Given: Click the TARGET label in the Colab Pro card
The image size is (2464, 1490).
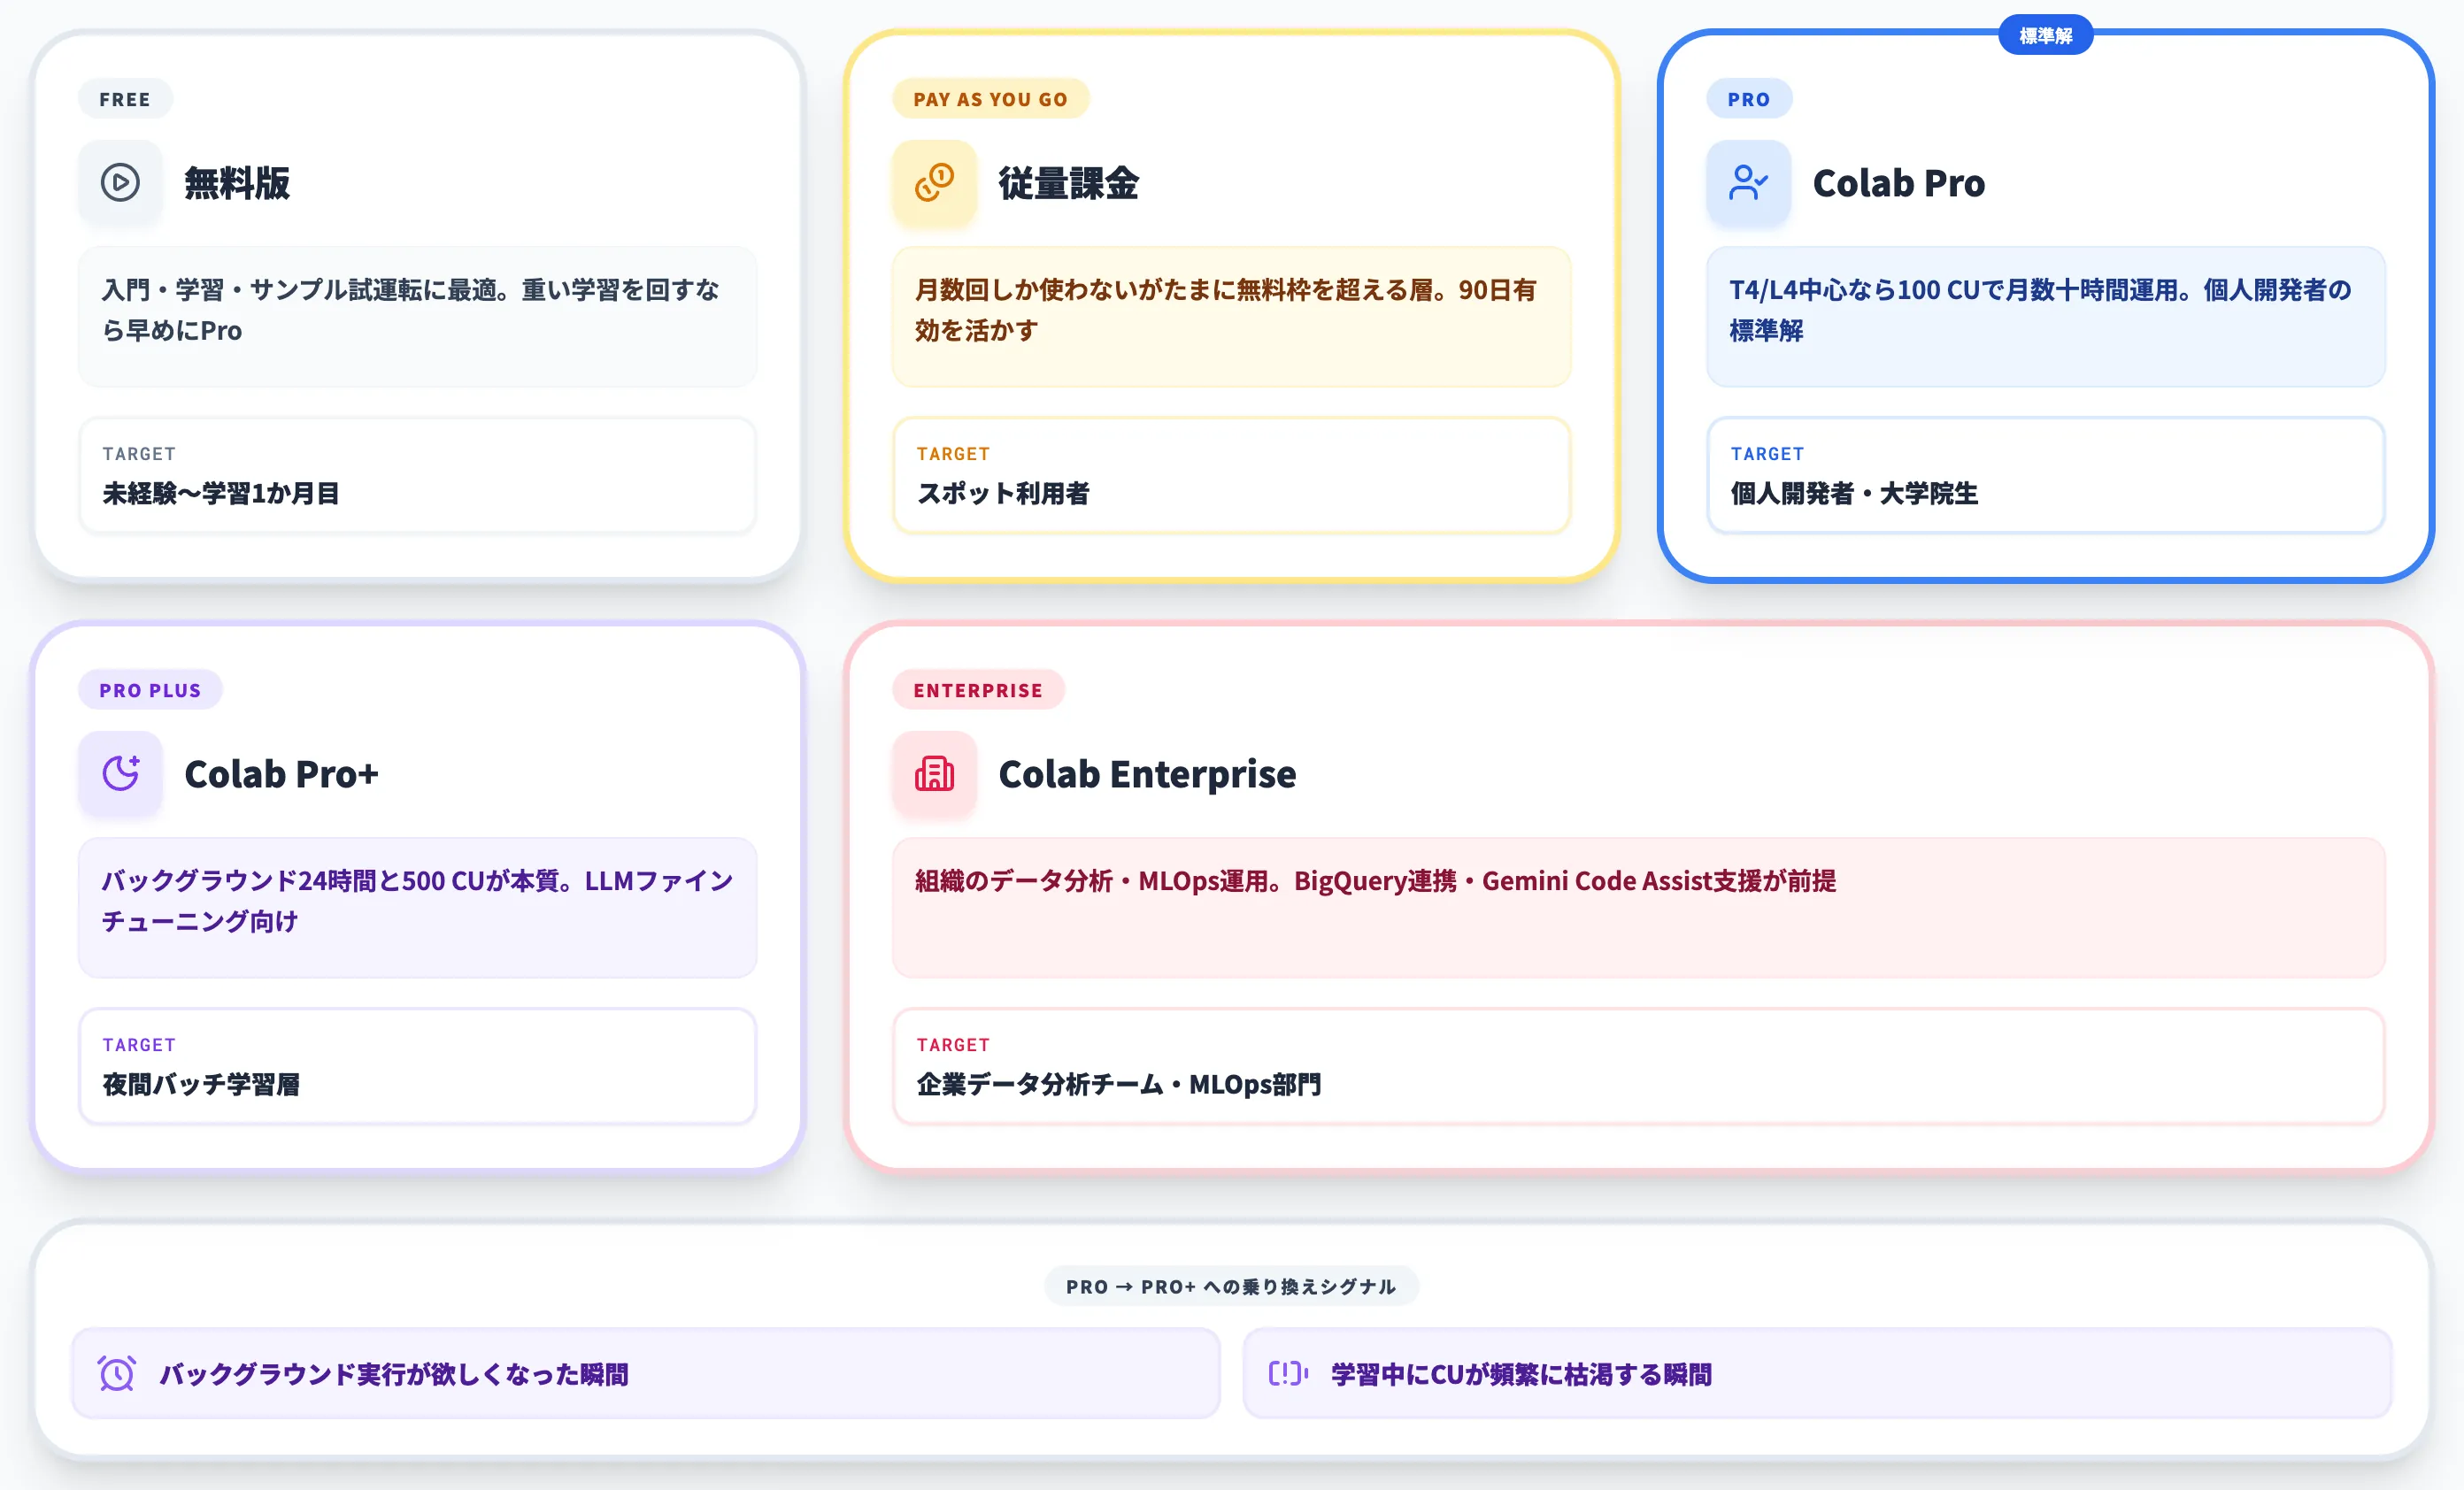Looking at the screenshot, I should [x=1767, y=454].
